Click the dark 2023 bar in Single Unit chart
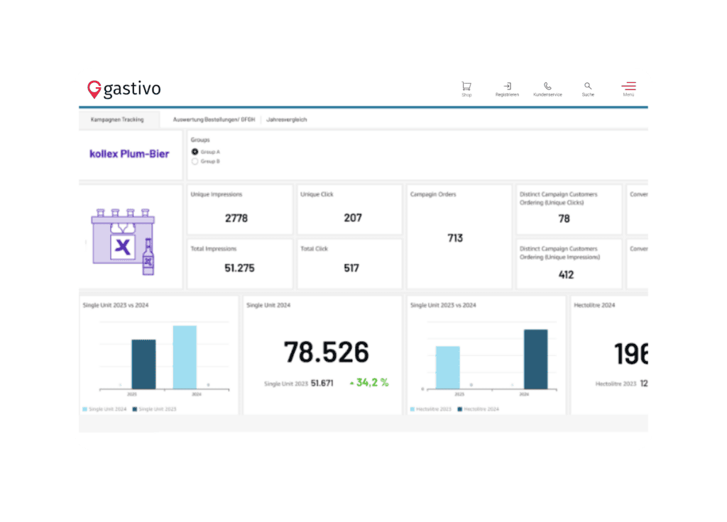Screen dimensions: 727x522 [143, 364]
